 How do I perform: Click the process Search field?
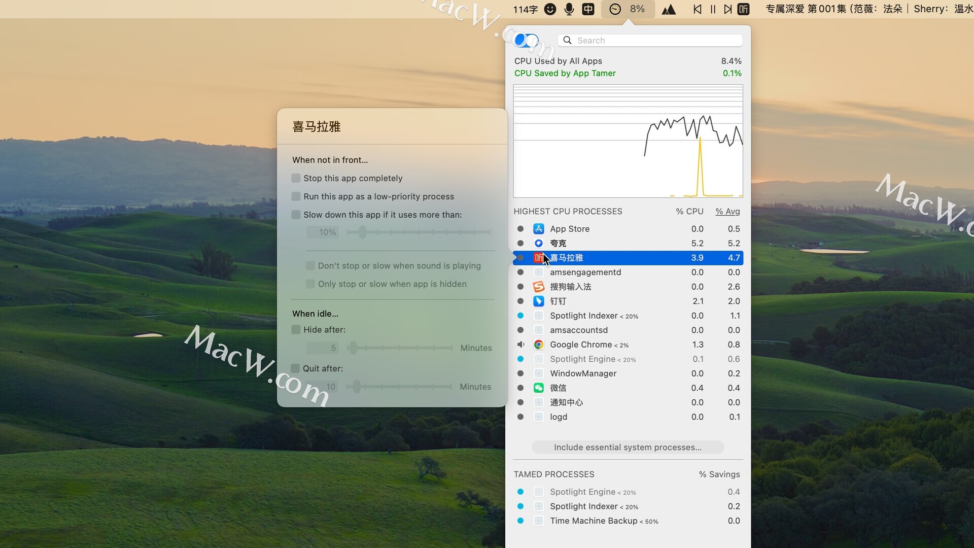(650, 41)
